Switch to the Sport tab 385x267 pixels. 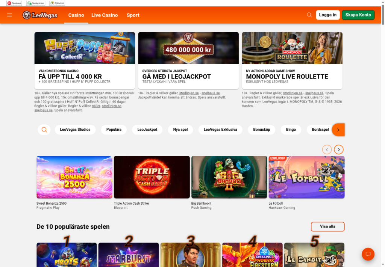coord(133,15)
